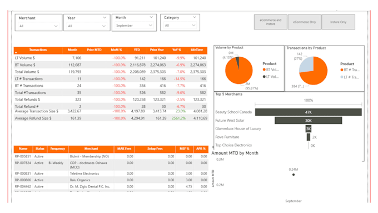Click the Rove Furniture 2K bar
The image size is (378, 213).
pos(309,137)
